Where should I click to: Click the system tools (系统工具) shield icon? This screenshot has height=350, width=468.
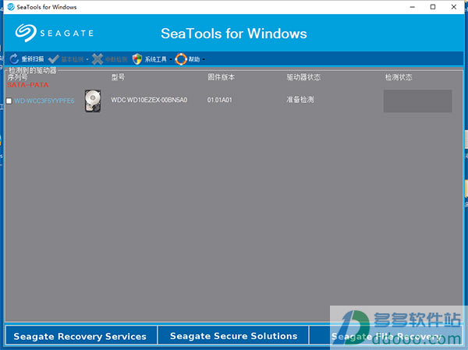[137, 59]
